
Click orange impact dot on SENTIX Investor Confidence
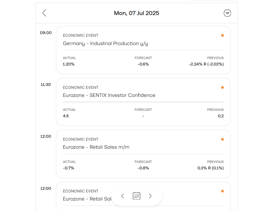coord(222,88)
